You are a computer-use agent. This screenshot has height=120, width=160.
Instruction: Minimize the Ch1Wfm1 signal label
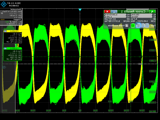pyautogui.click(x=5, y=31)
